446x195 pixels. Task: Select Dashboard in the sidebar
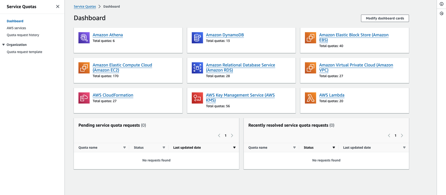click(15, 21)
